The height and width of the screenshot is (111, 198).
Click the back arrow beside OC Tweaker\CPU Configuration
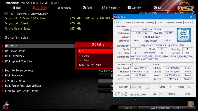[x=6, y=14]
